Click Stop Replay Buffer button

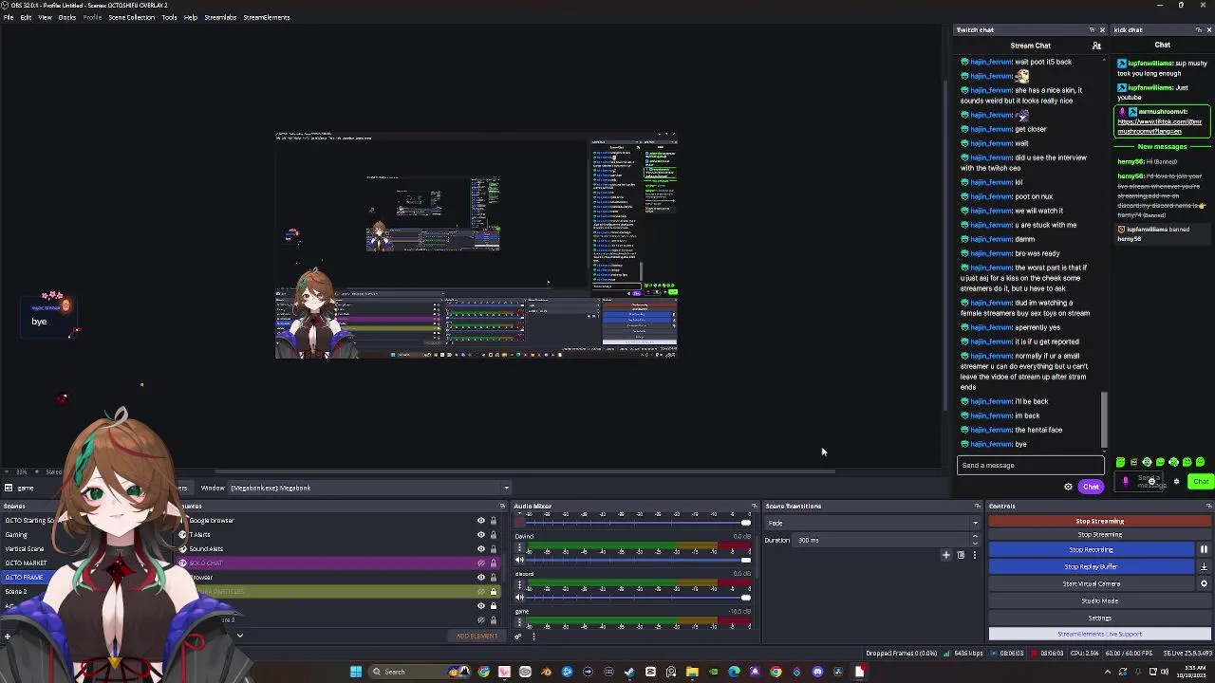click(x=1092, y=566)
